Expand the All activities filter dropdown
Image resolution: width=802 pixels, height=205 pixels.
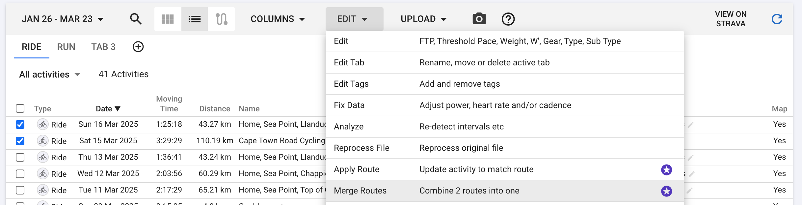pyautogui.click(x=50, y=74)
